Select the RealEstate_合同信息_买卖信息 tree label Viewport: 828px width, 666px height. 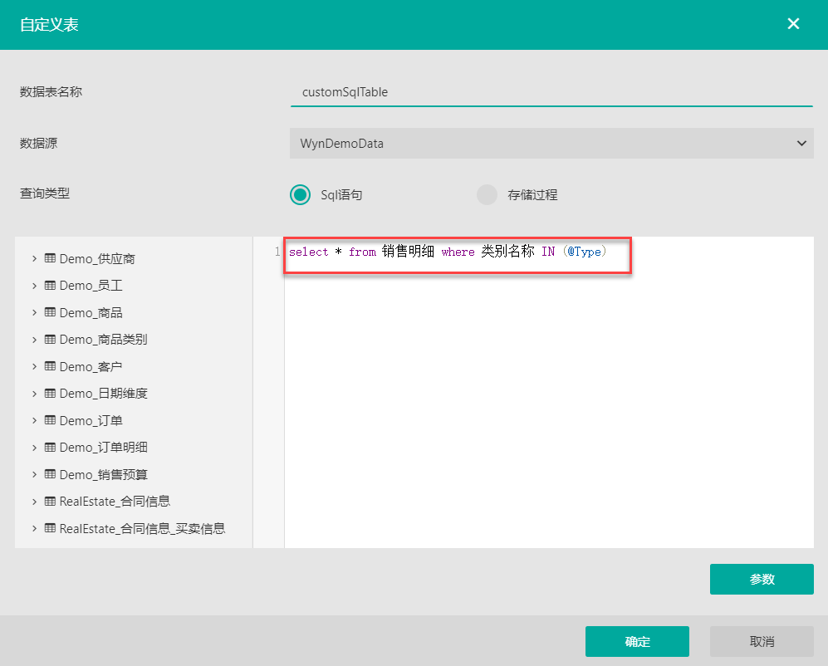pyautogui.click(x=142, y=529)
